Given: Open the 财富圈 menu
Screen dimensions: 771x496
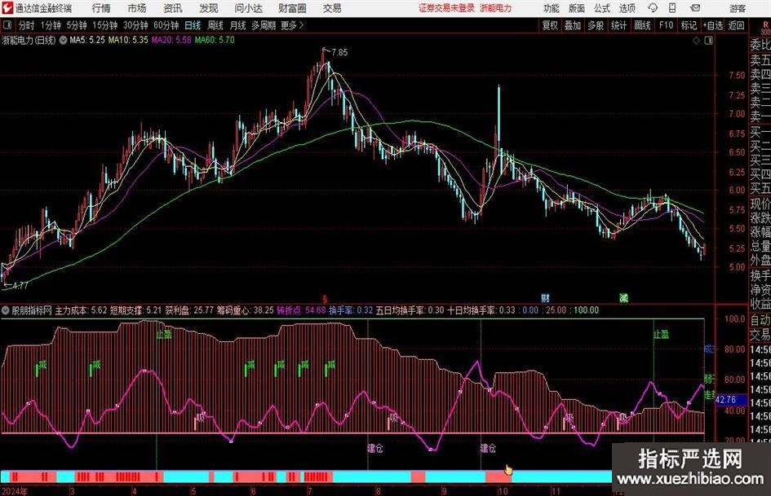Looking at the screenshot, I should [292, 8].
